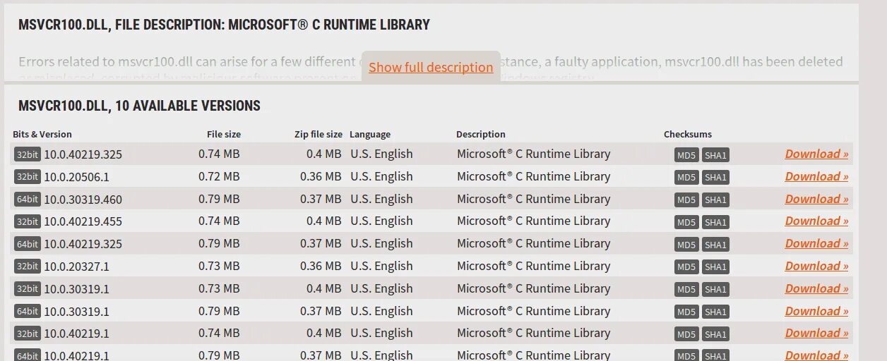The width and height of the screenshot is (887, 361).
Task: Select version text 10.0.30319.460
Action: pos(83,200)
